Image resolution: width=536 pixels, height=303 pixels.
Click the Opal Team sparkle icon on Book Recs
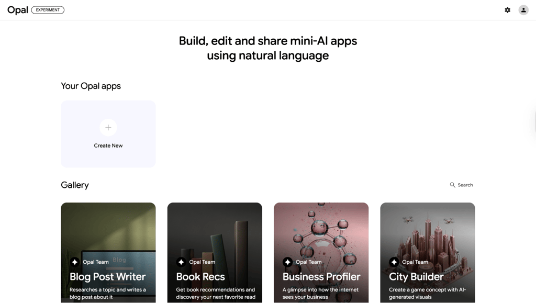pos(181,262)
